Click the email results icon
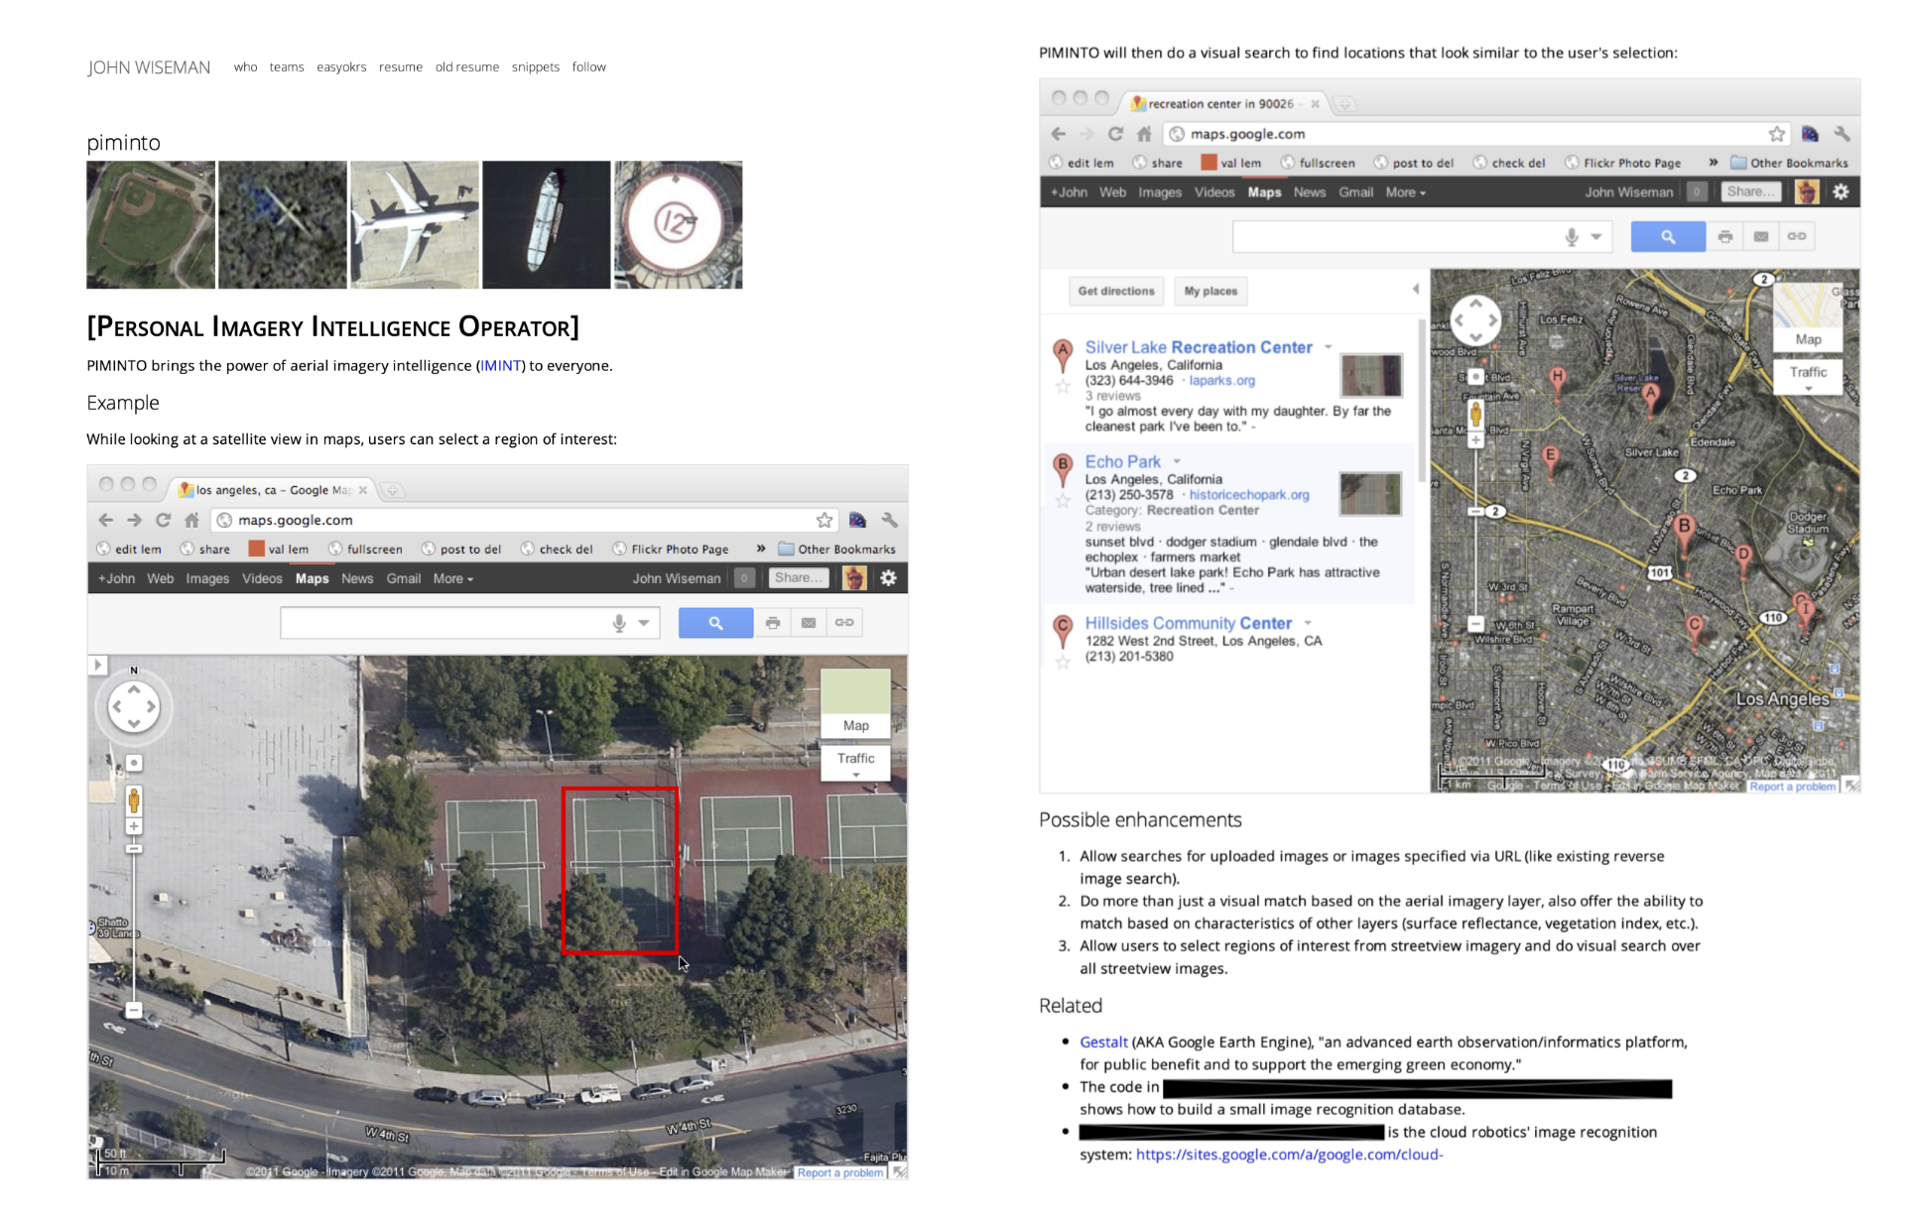Image resolution: width=1905 pixels, height=1232 pixels. [1760, 236]
